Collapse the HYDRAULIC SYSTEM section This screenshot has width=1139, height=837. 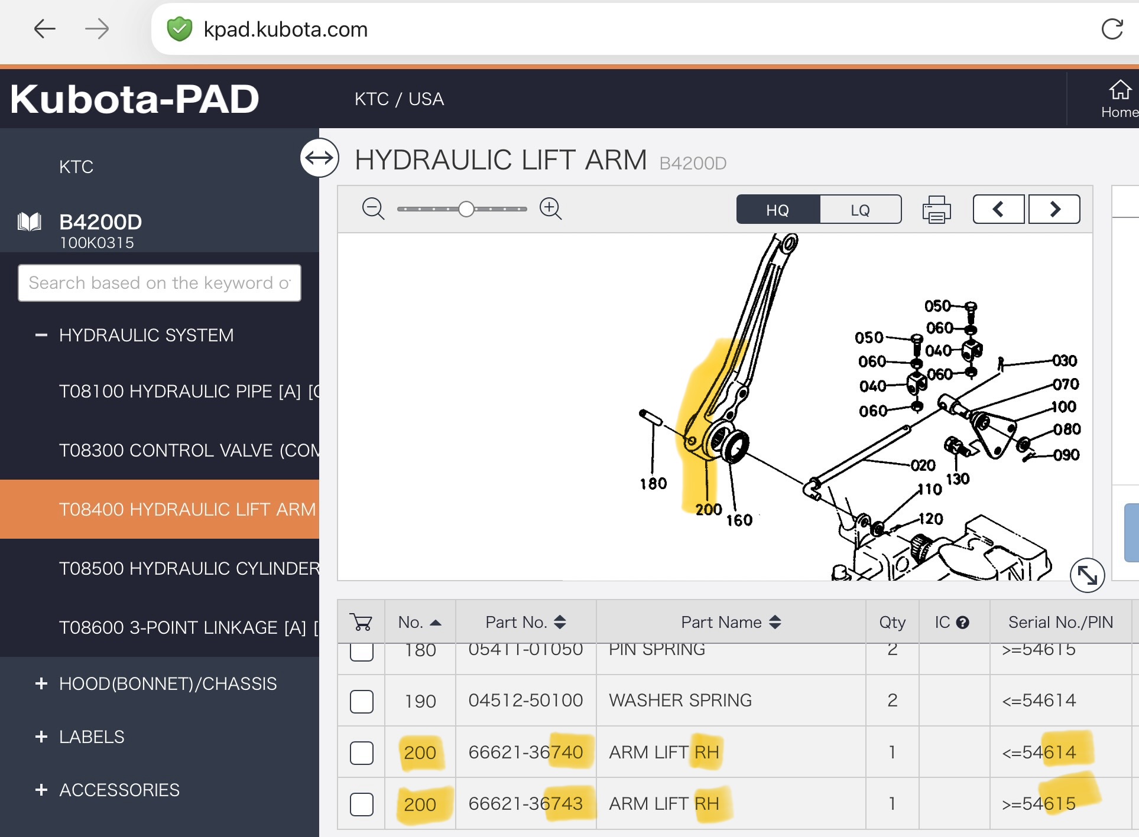pyautogui.click(x=41, y=336)
